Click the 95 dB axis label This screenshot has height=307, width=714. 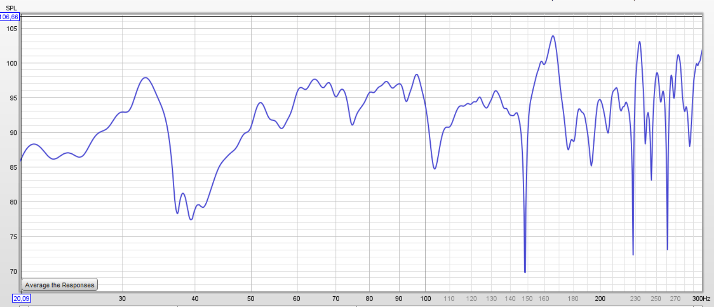pos(13,98)
